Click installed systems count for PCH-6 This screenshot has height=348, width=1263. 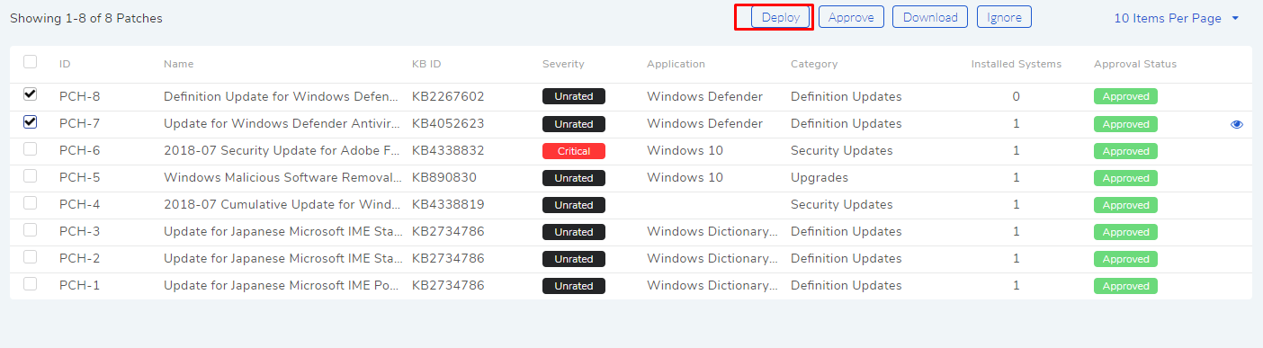click(1017, 150)
